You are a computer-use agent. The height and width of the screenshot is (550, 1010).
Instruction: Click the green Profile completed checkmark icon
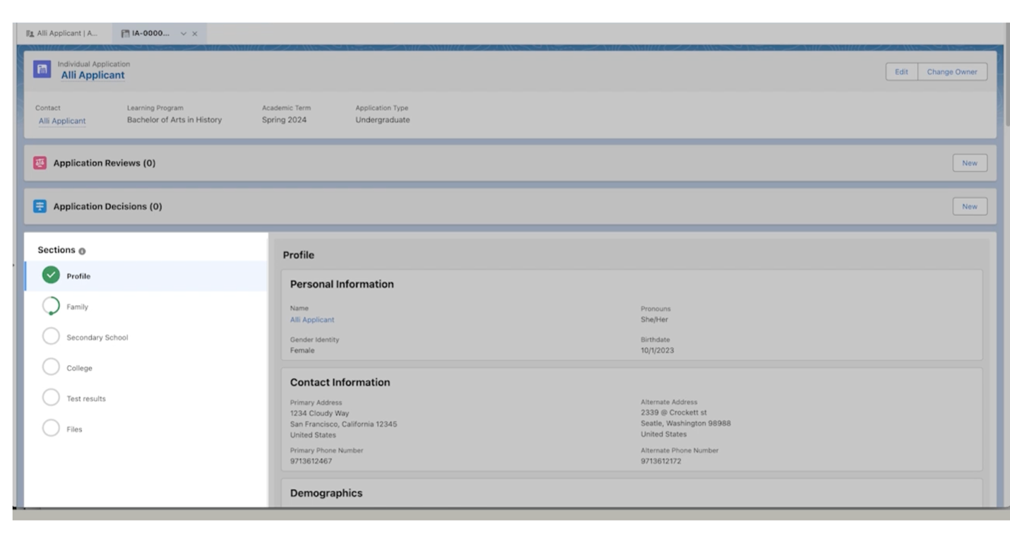51,275
